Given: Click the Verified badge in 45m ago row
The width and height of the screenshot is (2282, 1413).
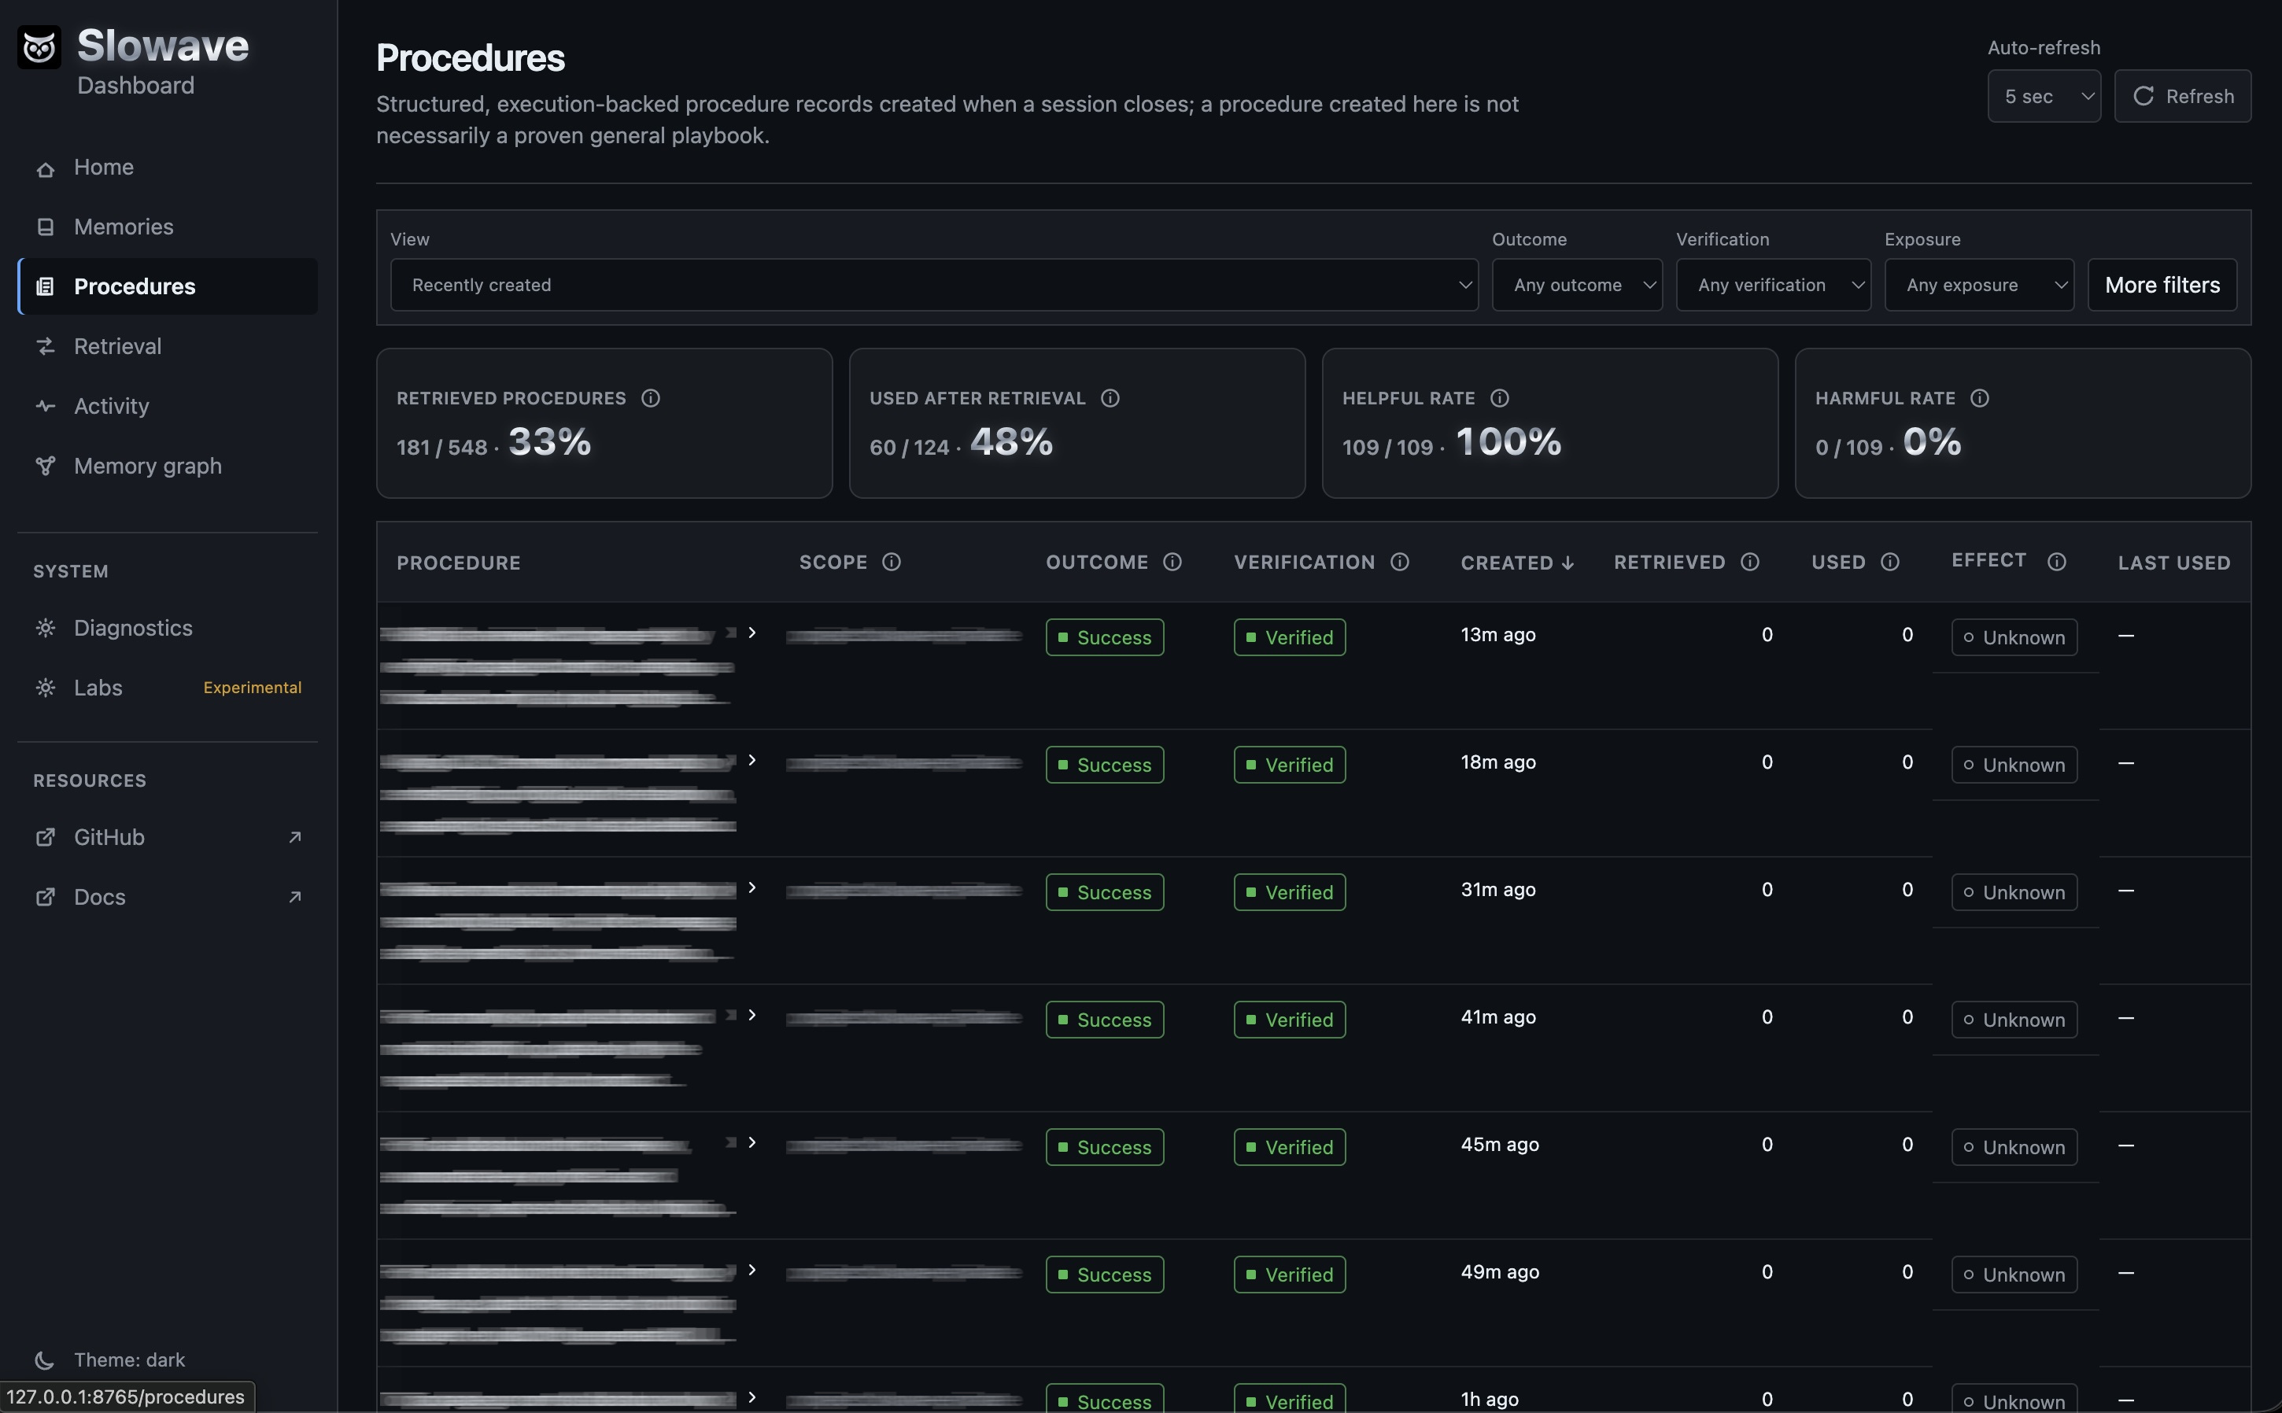Looking at the screenshot, I should pos(1290,1146).
